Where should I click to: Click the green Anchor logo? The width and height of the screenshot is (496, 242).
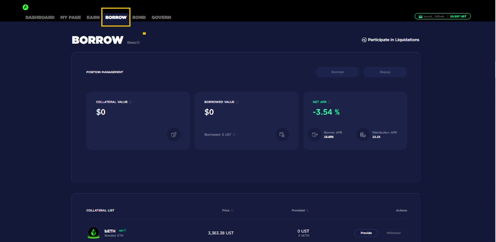pos(26,7)
